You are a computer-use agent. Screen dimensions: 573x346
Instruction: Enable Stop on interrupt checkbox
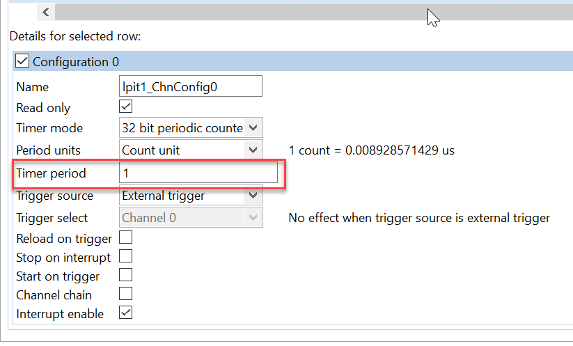click(126, 257)
